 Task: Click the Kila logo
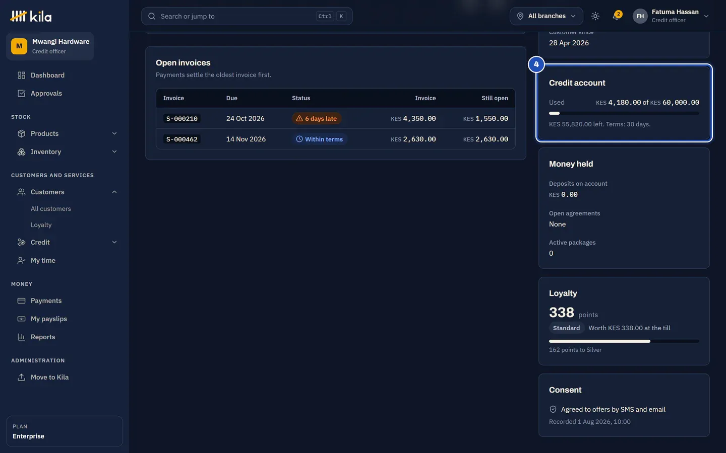(x=31, y=16)
